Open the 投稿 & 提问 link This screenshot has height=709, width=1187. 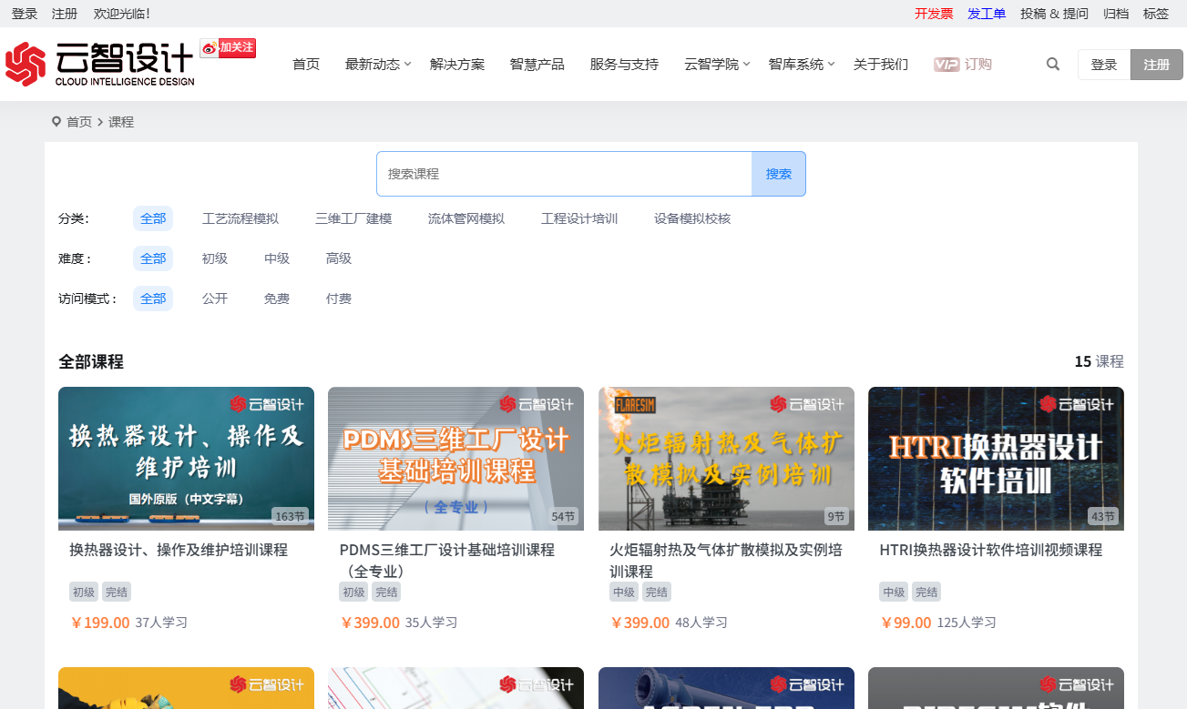(1054, 14)
